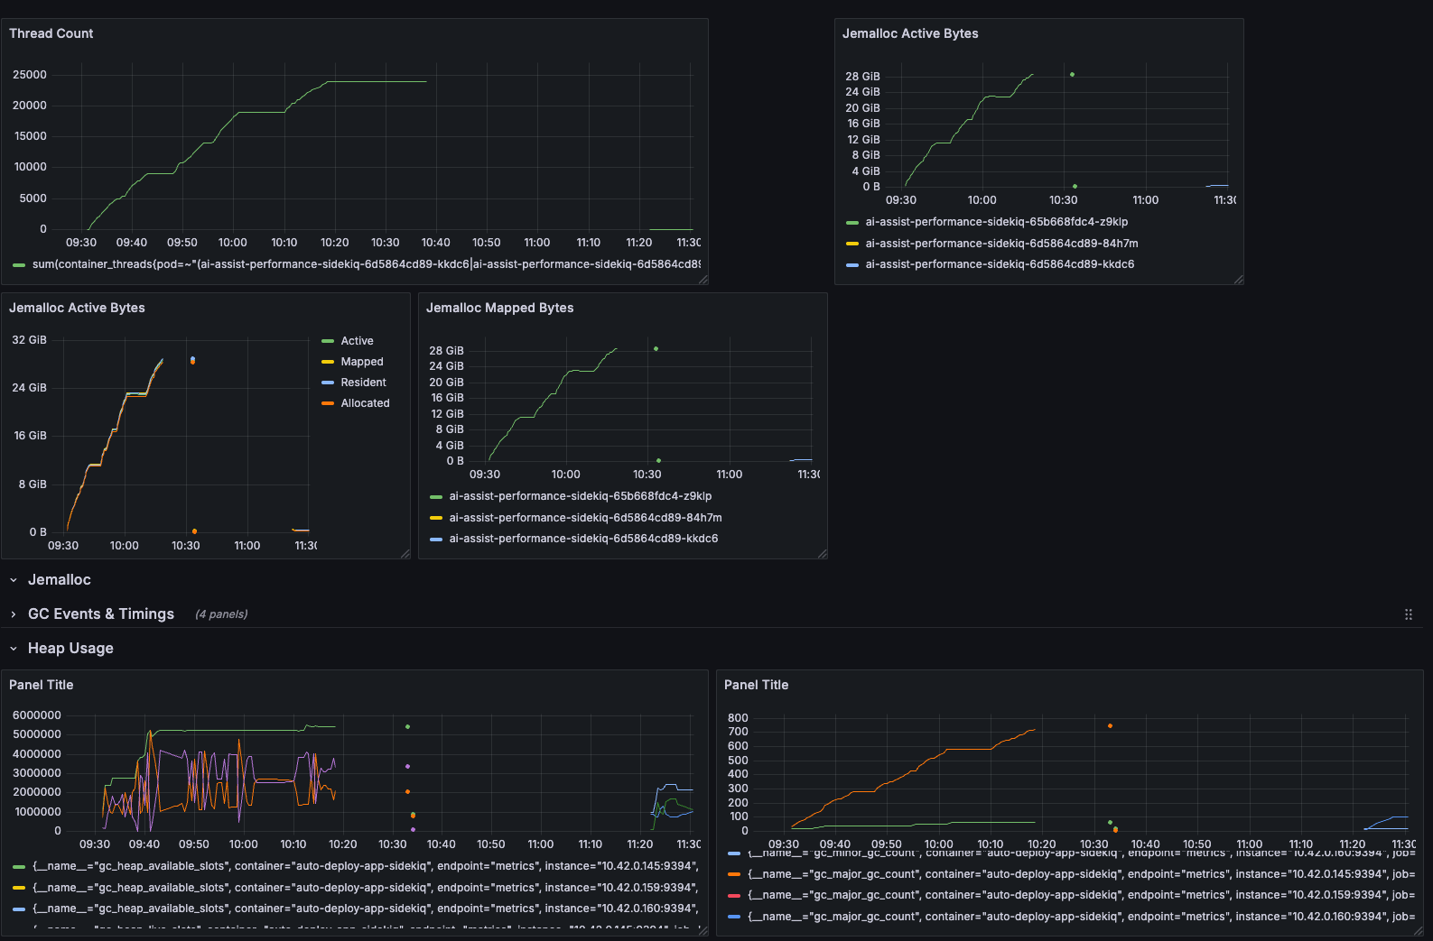The image size is (1433, 941).
Task: Toggle the Active series in the legend
Action: [x=357, y=341]
